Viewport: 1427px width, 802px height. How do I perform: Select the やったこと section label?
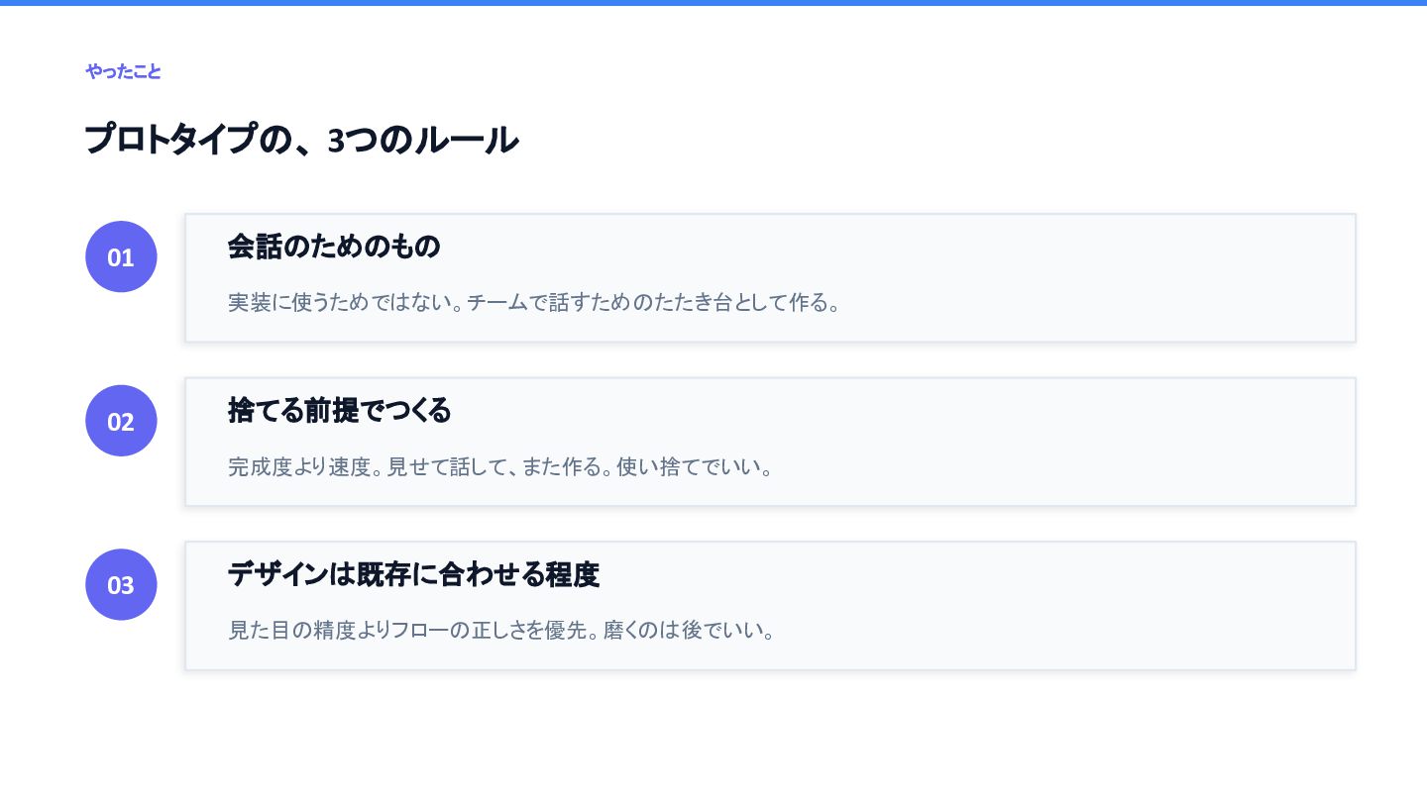(x=123, y=71)
